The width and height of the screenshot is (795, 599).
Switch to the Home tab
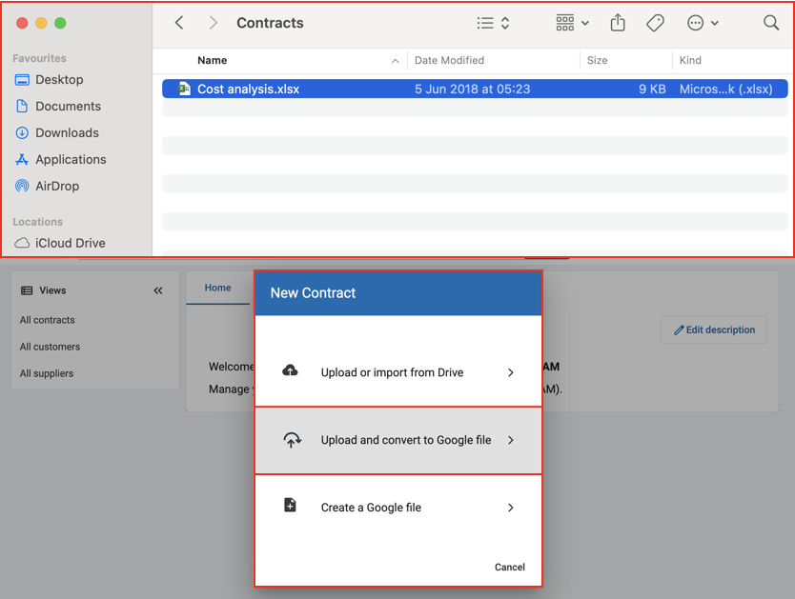(x=218, y=288)
